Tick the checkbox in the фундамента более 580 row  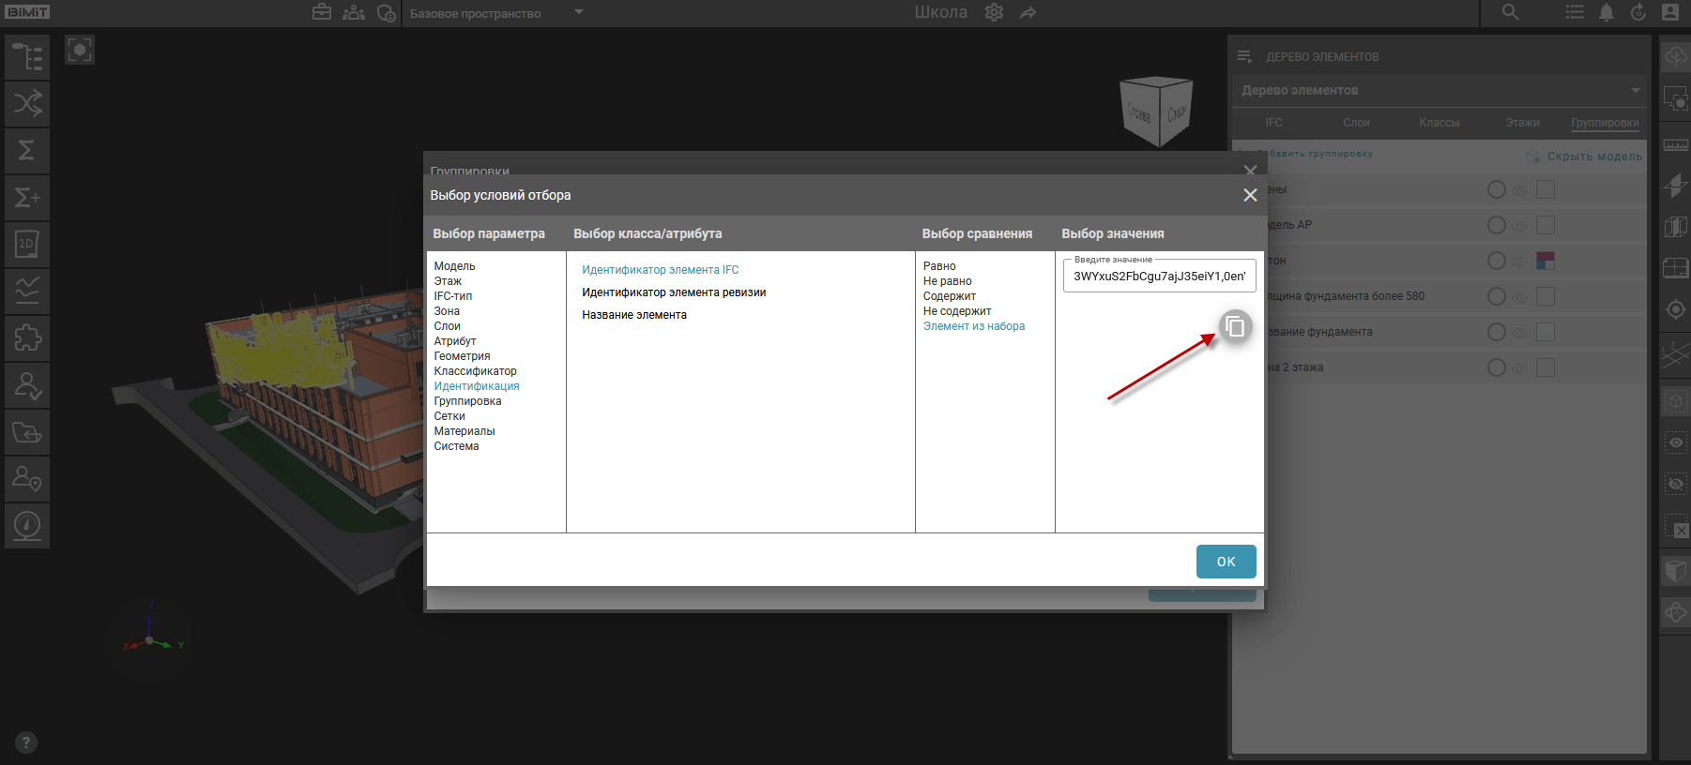1546,296
